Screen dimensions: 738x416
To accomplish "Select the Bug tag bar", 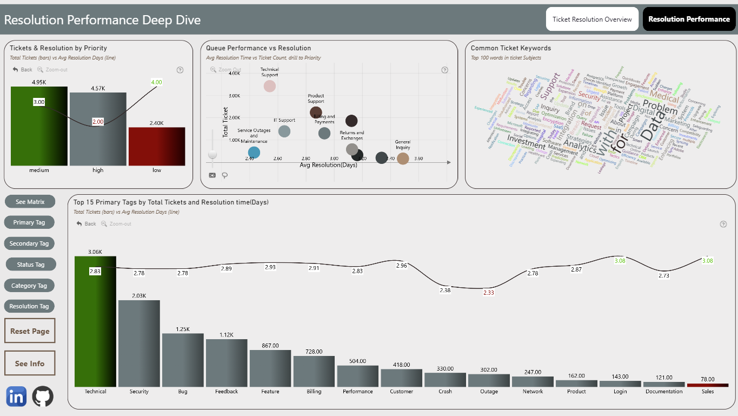I will 183,360.
